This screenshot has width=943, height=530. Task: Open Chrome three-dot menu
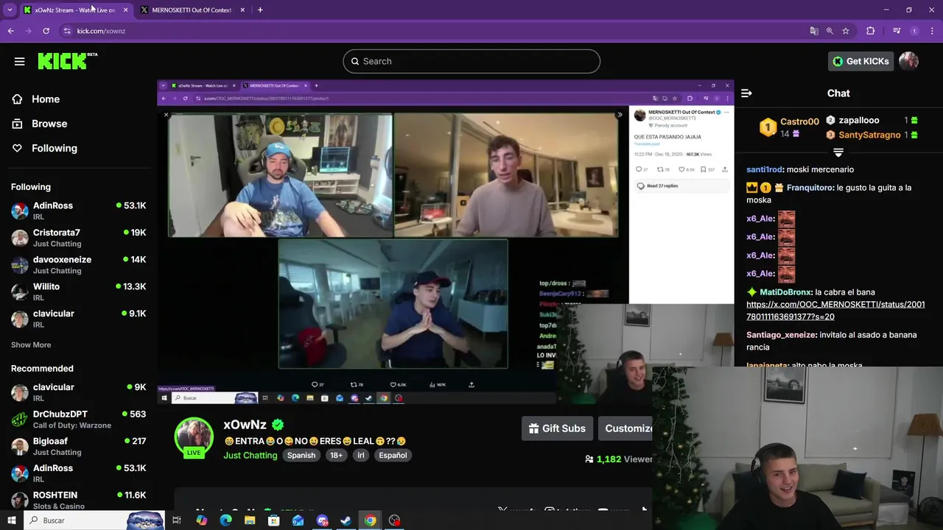pos(931,31)
